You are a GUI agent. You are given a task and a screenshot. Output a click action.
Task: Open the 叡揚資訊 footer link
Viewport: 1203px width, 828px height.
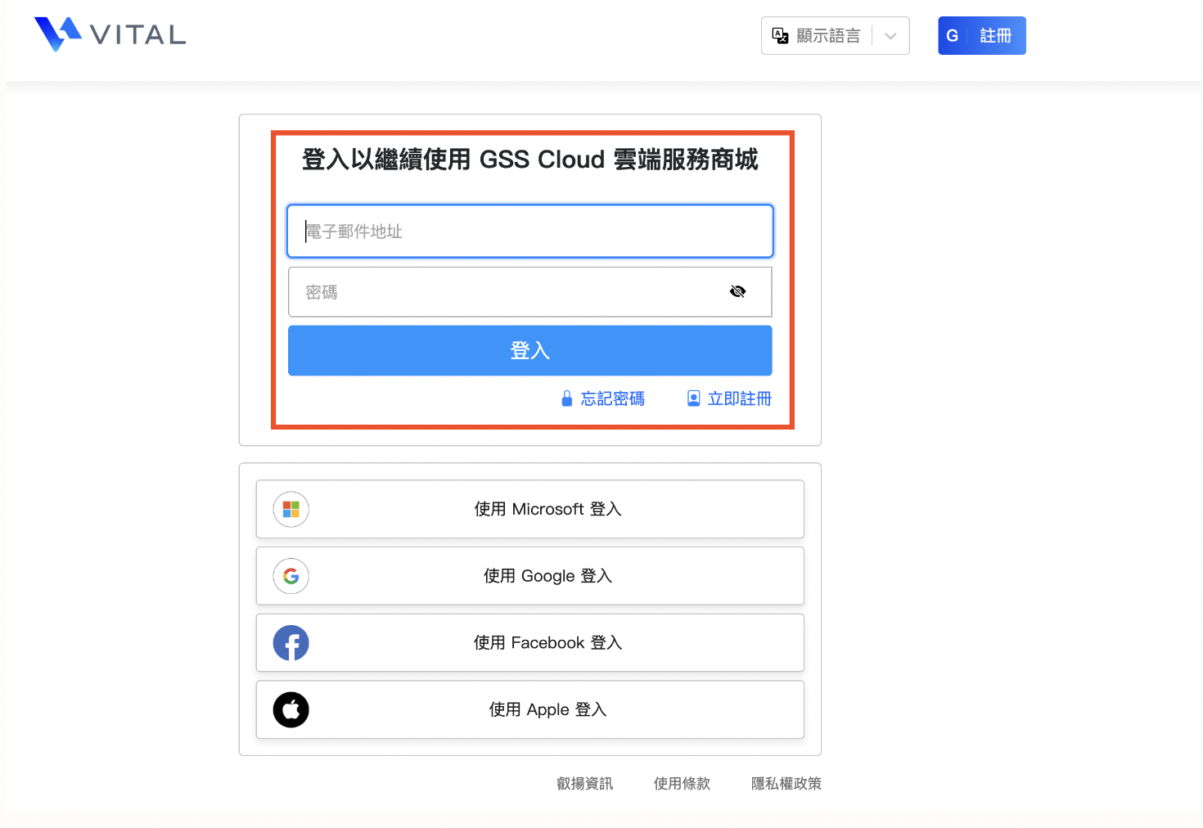tap(584, 784)
